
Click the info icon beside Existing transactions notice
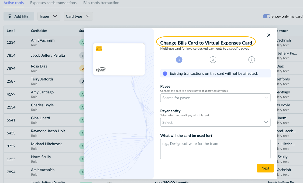tap(165, 73)
